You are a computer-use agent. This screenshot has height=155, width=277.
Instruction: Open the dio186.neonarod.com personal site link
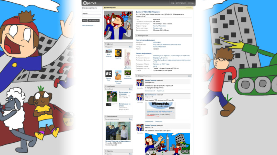167,45
